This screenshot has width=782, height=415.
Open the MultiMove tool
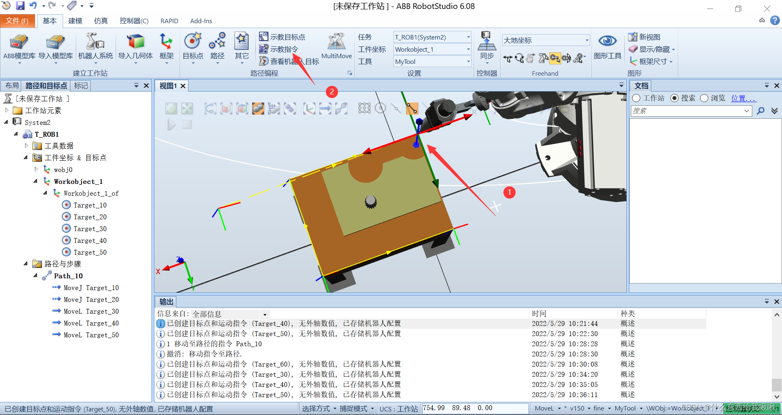click(x=336, y=47)
